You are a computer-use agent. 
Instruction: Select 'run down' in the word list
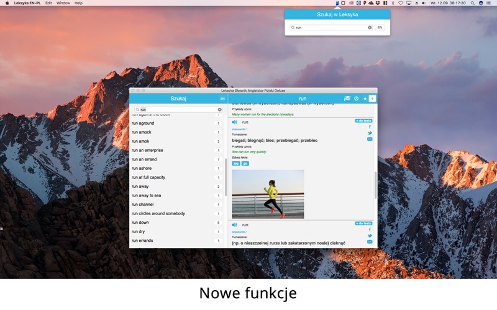click(x=178, y=223)
